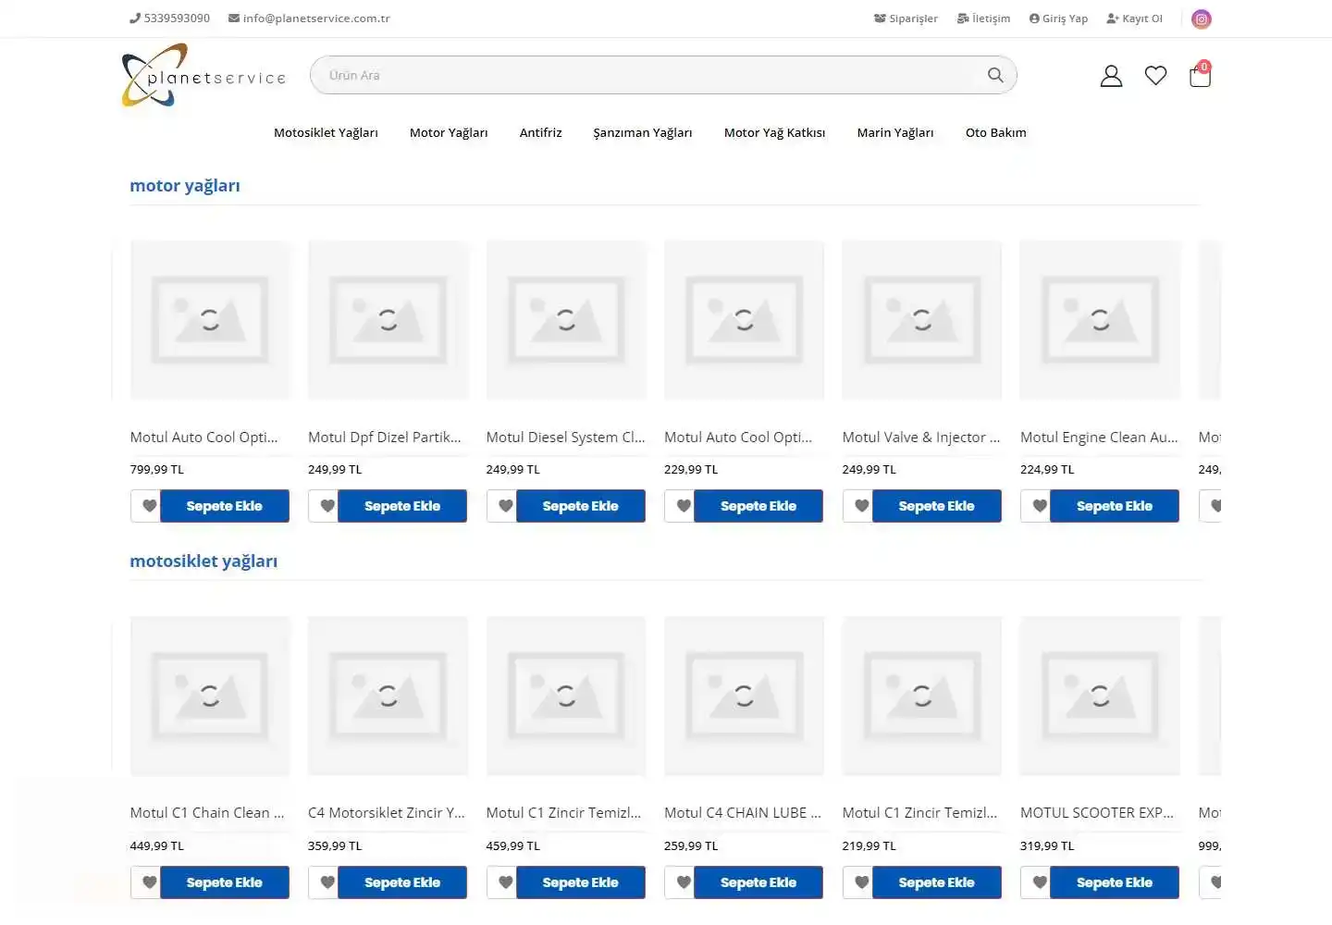This screenshot has height=925, width=1332.
Task: Add Motul Diesel System Cl to cart
Action: [x=581, y=506]
